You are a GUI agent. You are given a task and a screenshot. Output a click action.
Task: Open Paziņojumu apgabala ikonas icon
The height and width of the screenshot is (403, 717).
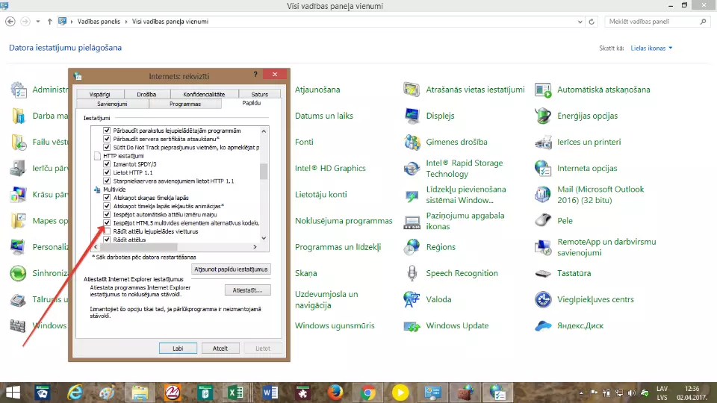click(x=412, y=221)
